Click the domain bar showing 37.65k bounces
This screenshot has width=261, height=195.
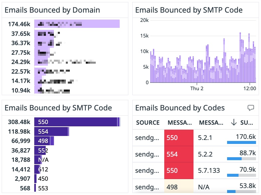pyautogui.click(x=44, y=33)
